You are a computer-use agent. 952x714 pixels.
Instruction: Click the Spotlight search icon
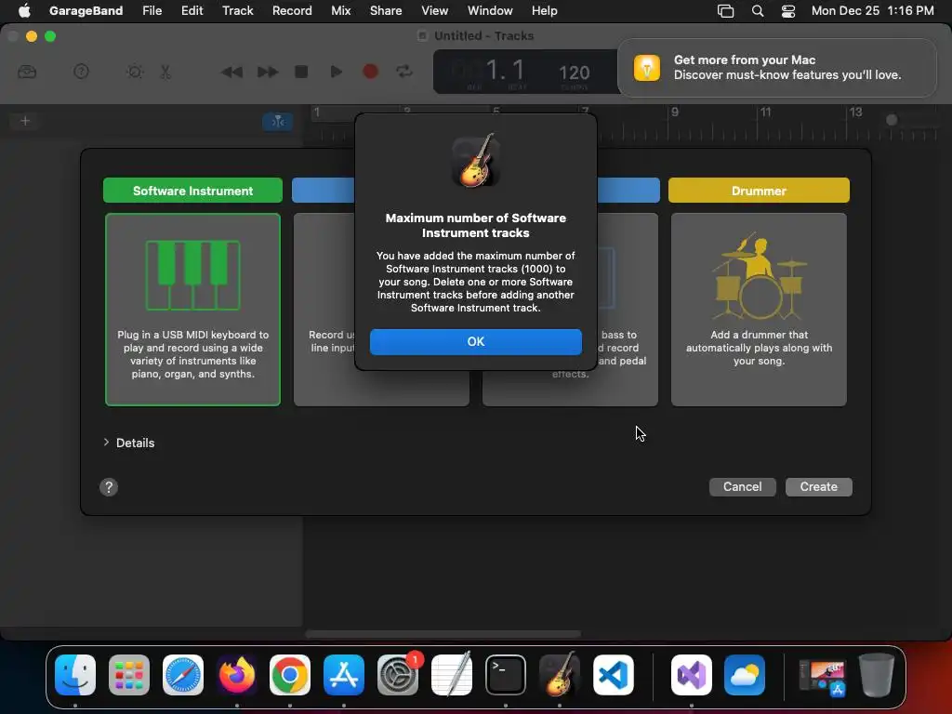(757, 10)
